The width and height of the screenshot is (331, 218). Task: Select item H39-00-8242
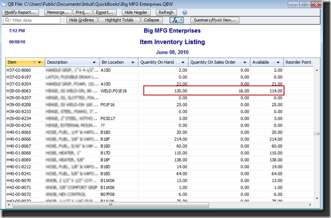[19, 125]
